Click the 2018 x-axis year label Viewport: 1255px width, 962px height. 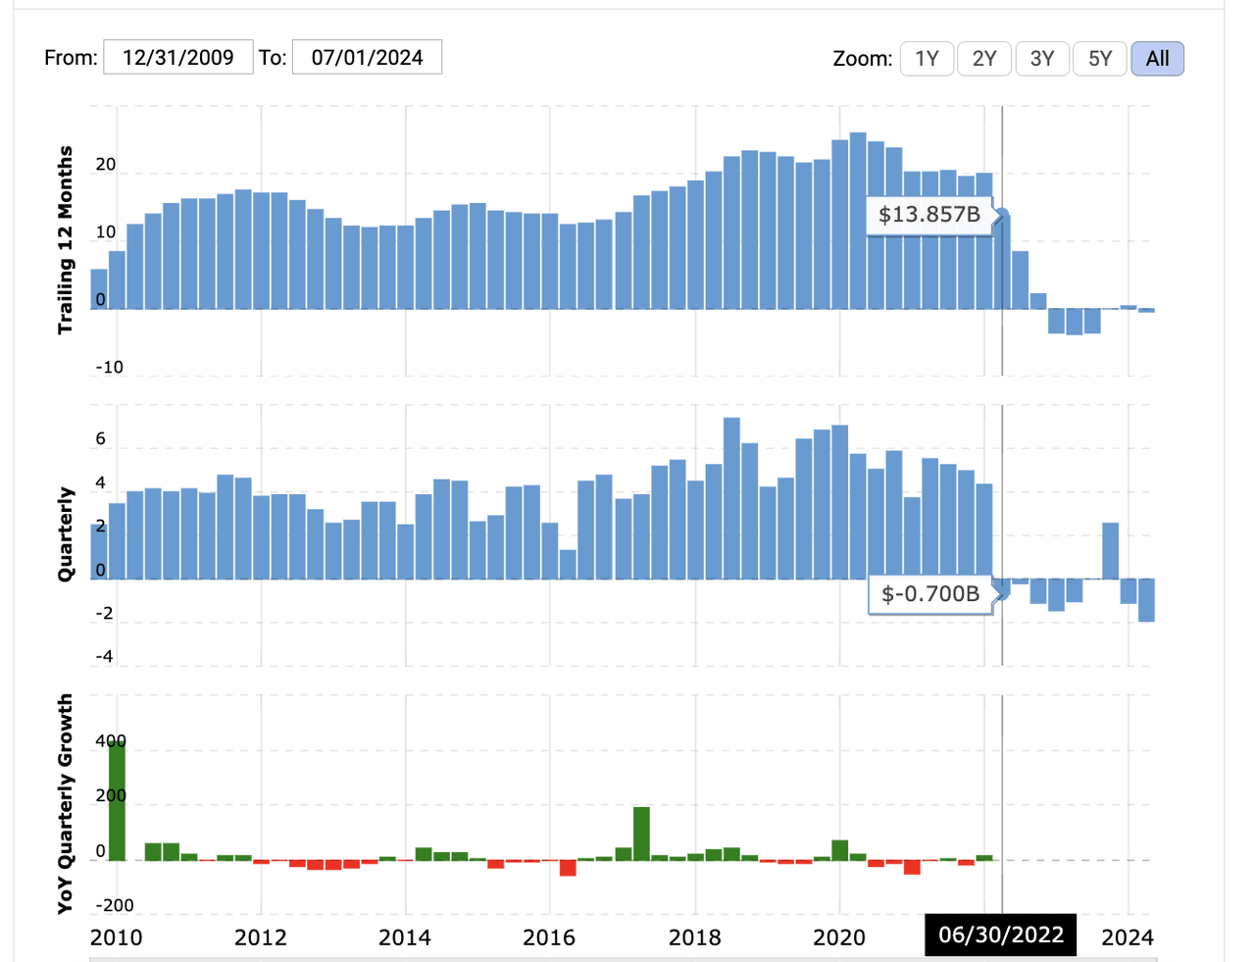694,937
